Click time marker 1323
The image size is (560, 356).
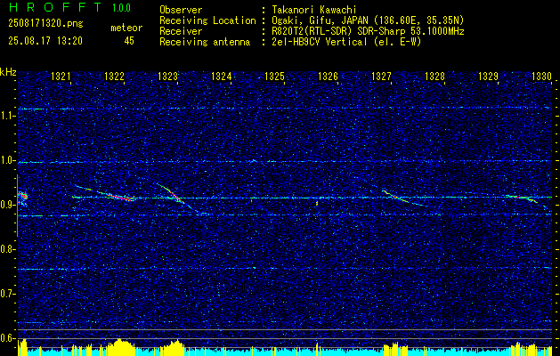pos(168,76)
